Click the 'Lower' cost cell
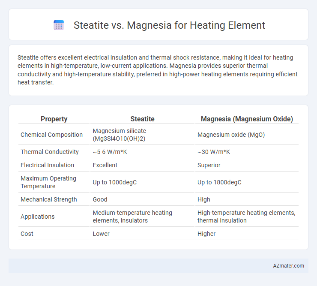This screenshot has height=286, width=317. 101,234
